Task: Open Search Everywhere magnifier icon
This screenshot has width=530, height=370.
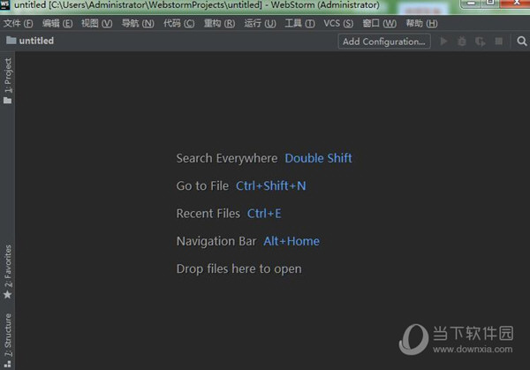Action: click(x=522, y=42)
